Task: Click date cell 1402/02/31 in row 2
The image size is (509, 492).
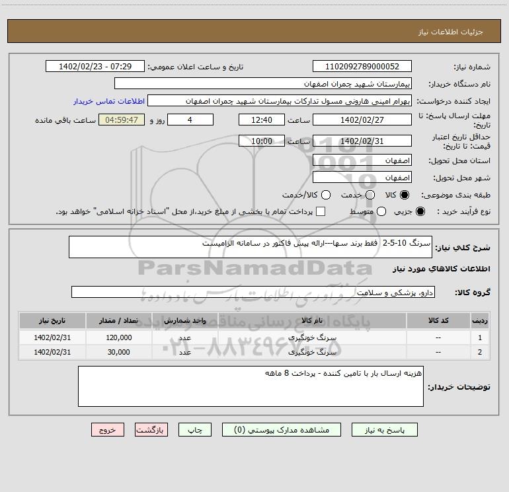Action: pos(52,352)
